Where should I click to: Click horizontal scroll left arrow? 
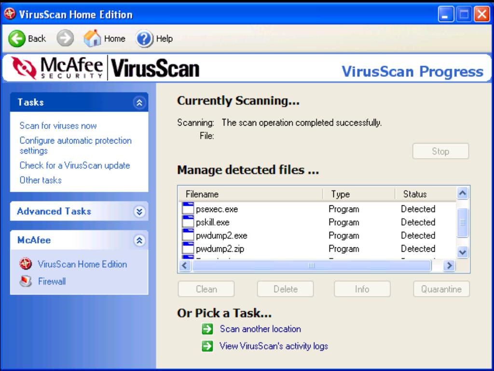coord(185,266)
